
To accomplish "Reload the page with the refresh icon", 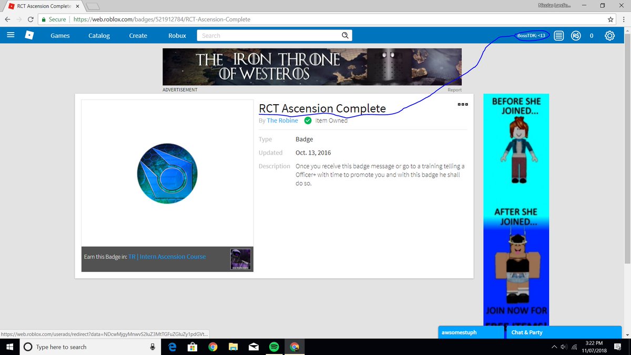I will point(31,19).
